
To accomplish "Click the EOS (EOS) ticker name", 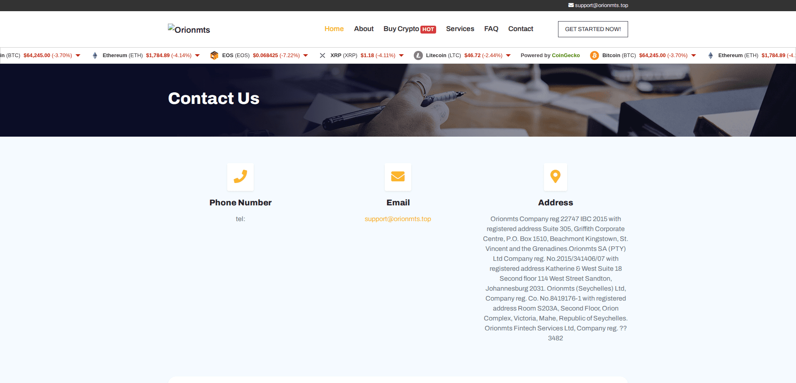I will coord(236,55).
